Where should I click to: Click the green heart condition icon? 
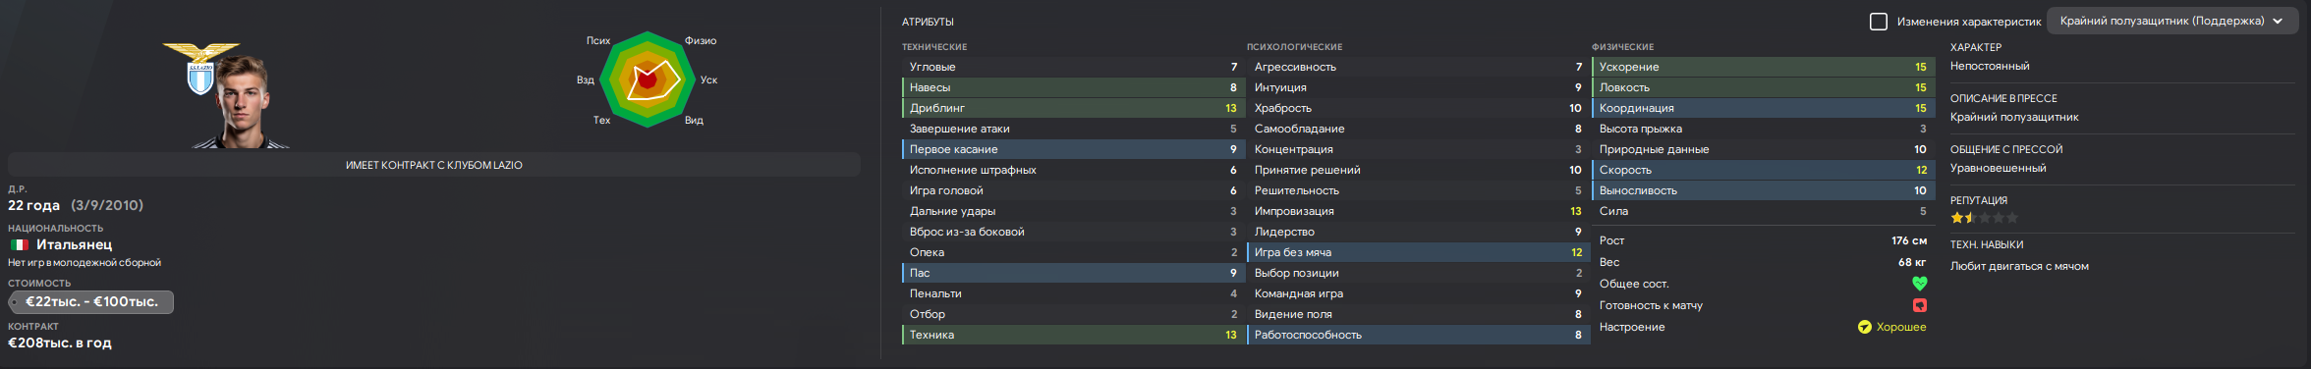coord(1919,284)
